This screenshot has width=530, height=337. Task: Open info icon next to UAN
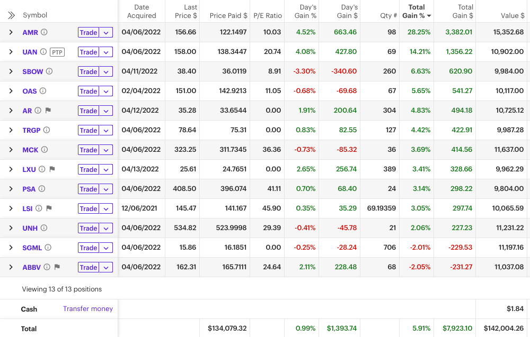[43, 52]
